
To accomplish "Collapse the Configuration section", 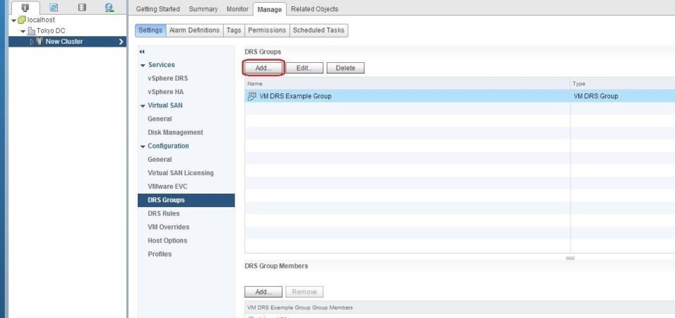I will pyautogui.click(x=143, y=146).
